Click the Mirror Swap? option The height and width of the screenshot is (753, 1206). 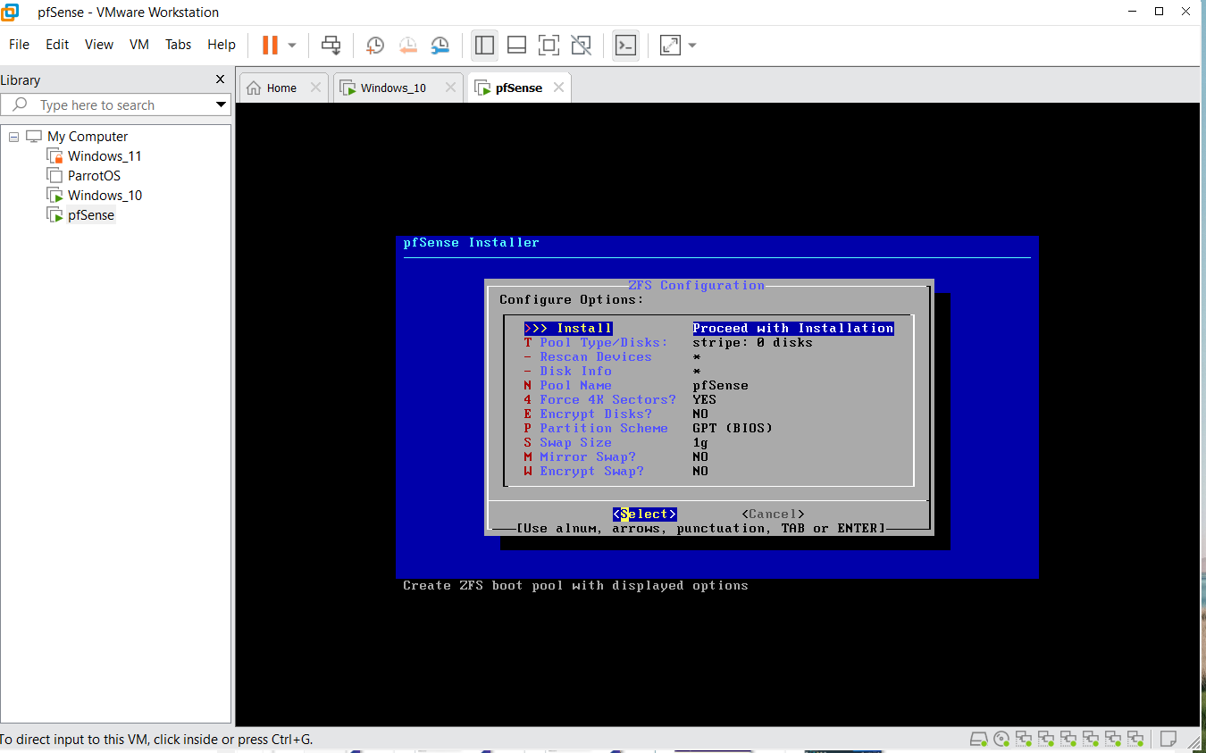[x=581, y=456]
